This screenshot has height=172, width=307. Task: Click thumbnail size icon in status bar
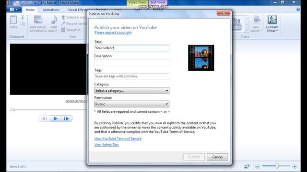(247, 166)
